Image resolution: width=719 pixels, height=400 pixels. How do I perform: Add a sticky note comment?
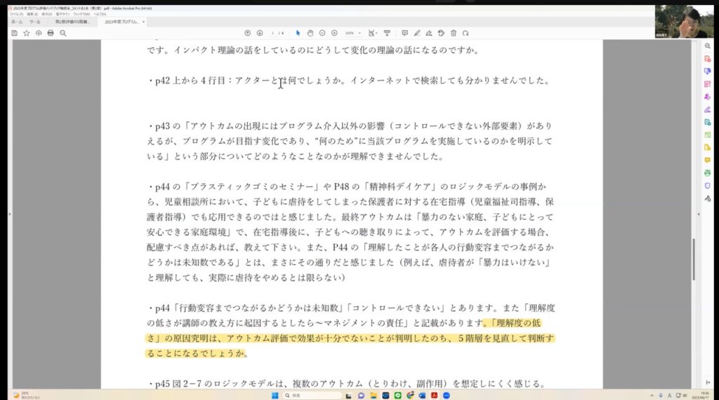point(404,33)
